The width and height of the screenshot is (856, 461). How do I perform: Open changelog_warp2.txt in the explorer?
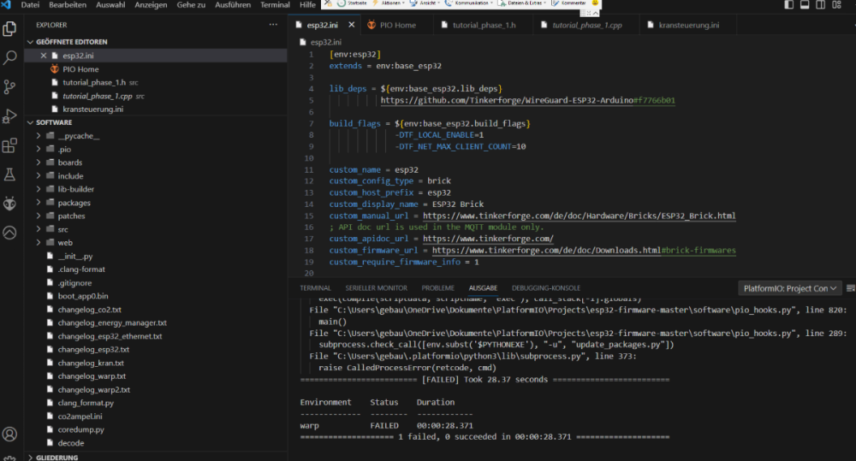tap(93, 389)
